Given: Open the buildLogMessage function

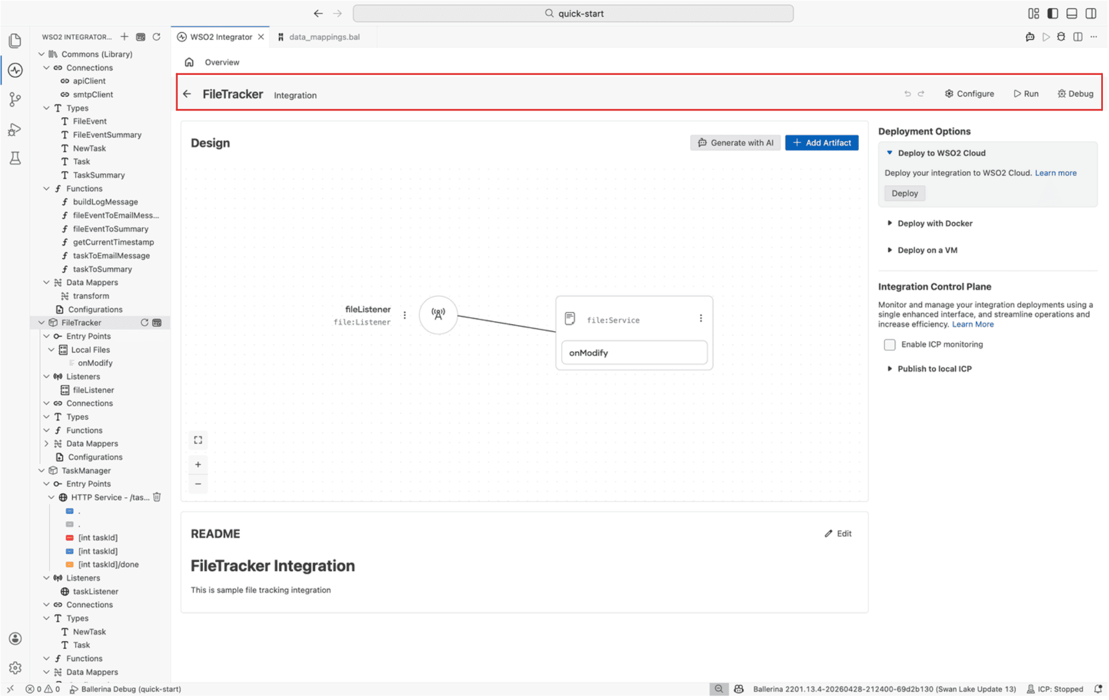Looking at the screenshot, I should tap(105, 202).
